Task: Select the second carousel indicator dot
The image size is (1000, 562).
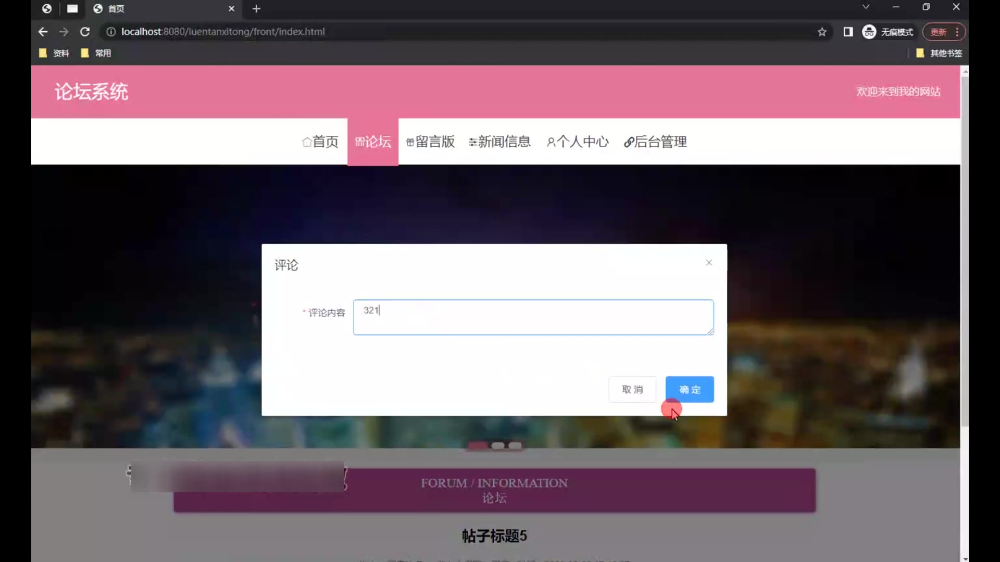Action: 498,445
